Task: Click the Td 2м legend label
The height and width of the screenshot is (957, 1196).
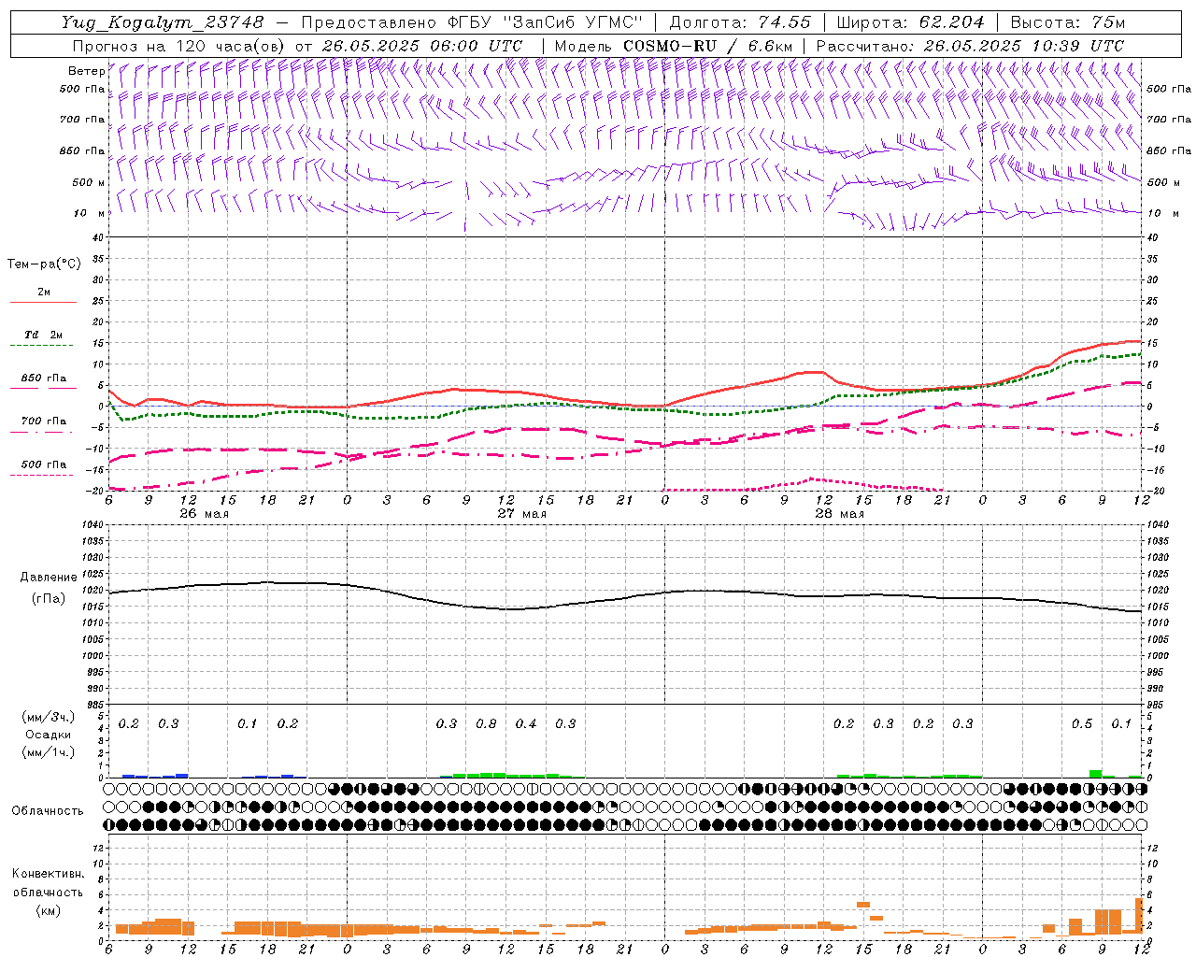Action: click(44, 335)
